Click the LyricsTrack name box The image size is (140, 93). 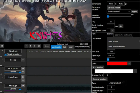[x=13, y=77]
